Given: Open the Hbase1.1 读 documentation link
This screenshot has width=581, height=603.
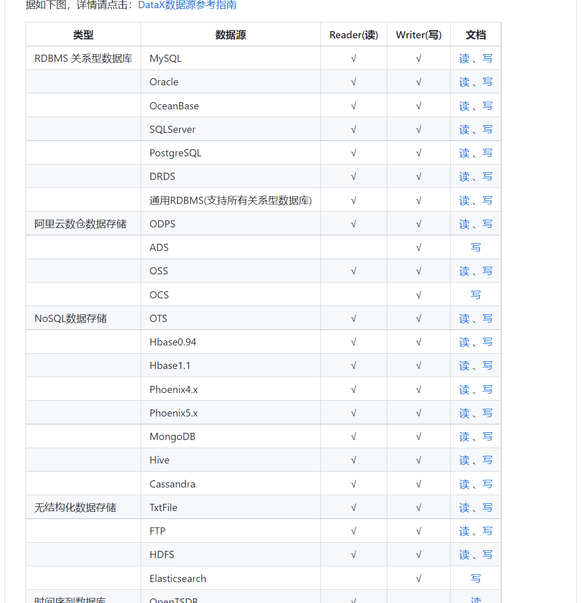Looking at the screenshot, I should [x=464, y=365].
